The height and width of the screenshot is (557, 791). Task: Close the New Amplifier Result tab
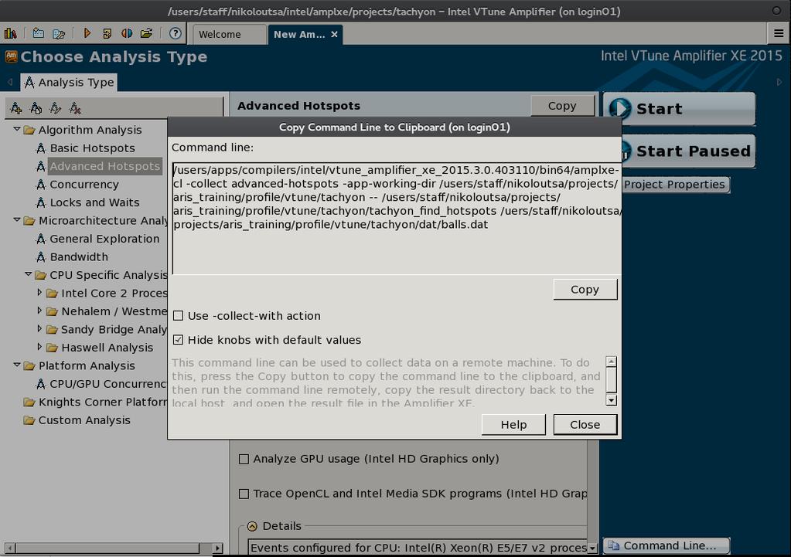pyautogui.click(x=334, y=34)
